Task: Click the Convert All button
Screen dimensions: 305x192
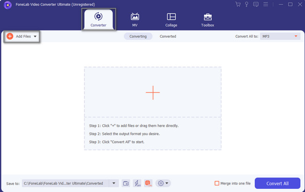Action: pos(278,183)
